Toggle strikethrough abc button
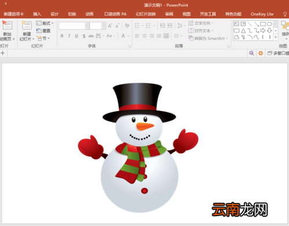289x226 pixels. click(91, 36)
